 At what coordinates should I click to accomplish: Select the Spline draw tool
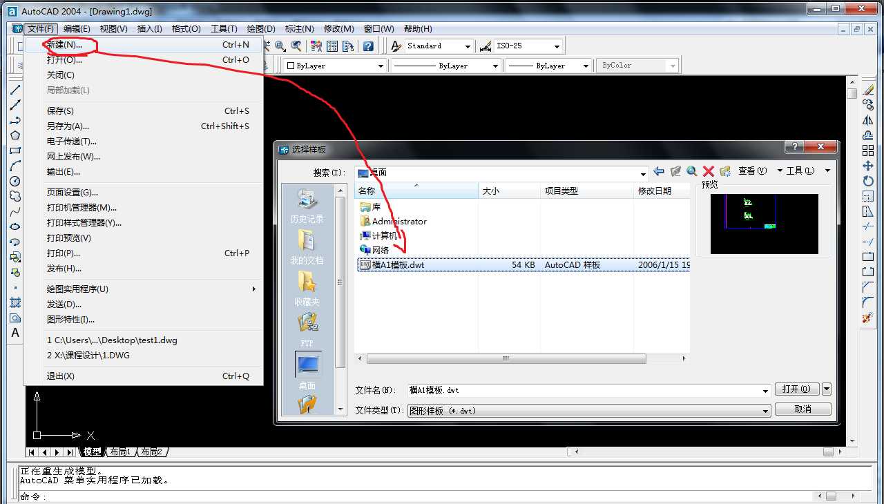15,211
